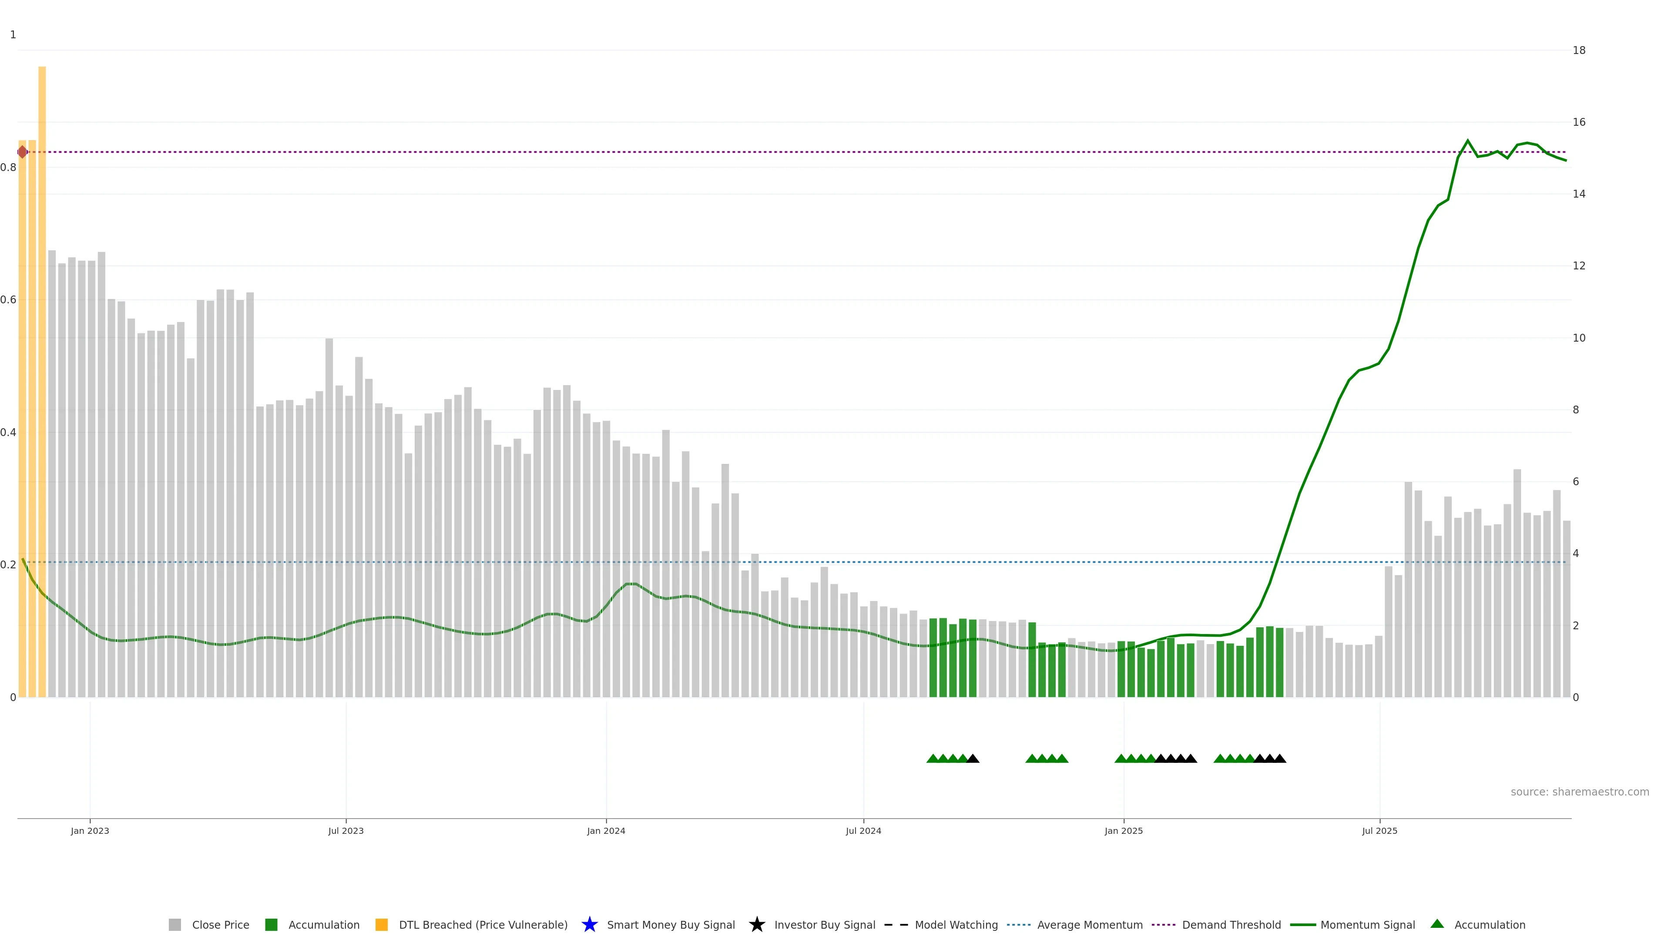Click the green Accumulation legend square

(x=271, y=924)
